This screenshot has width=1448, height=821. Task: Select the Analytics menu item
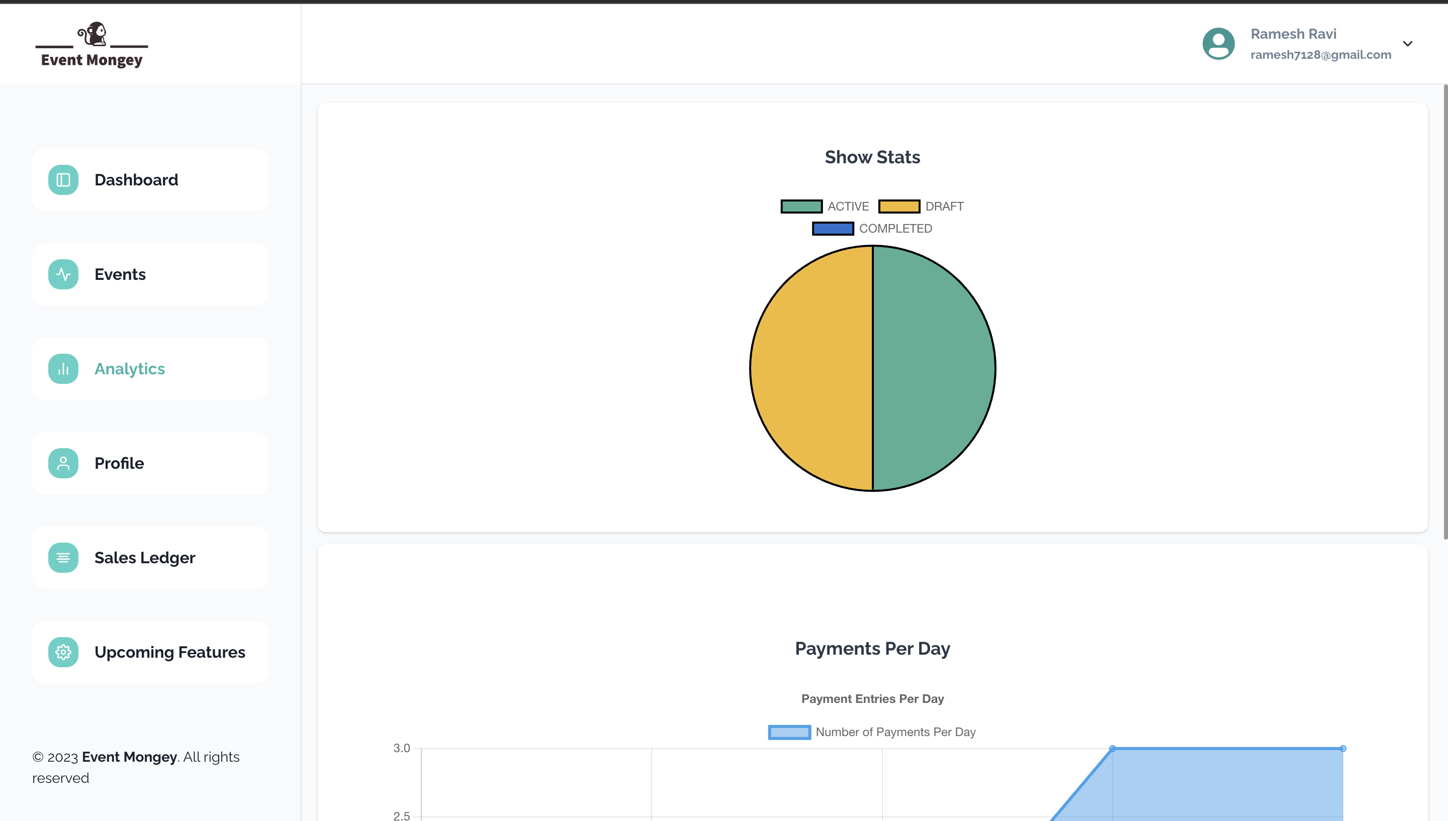tap(150, 369)
